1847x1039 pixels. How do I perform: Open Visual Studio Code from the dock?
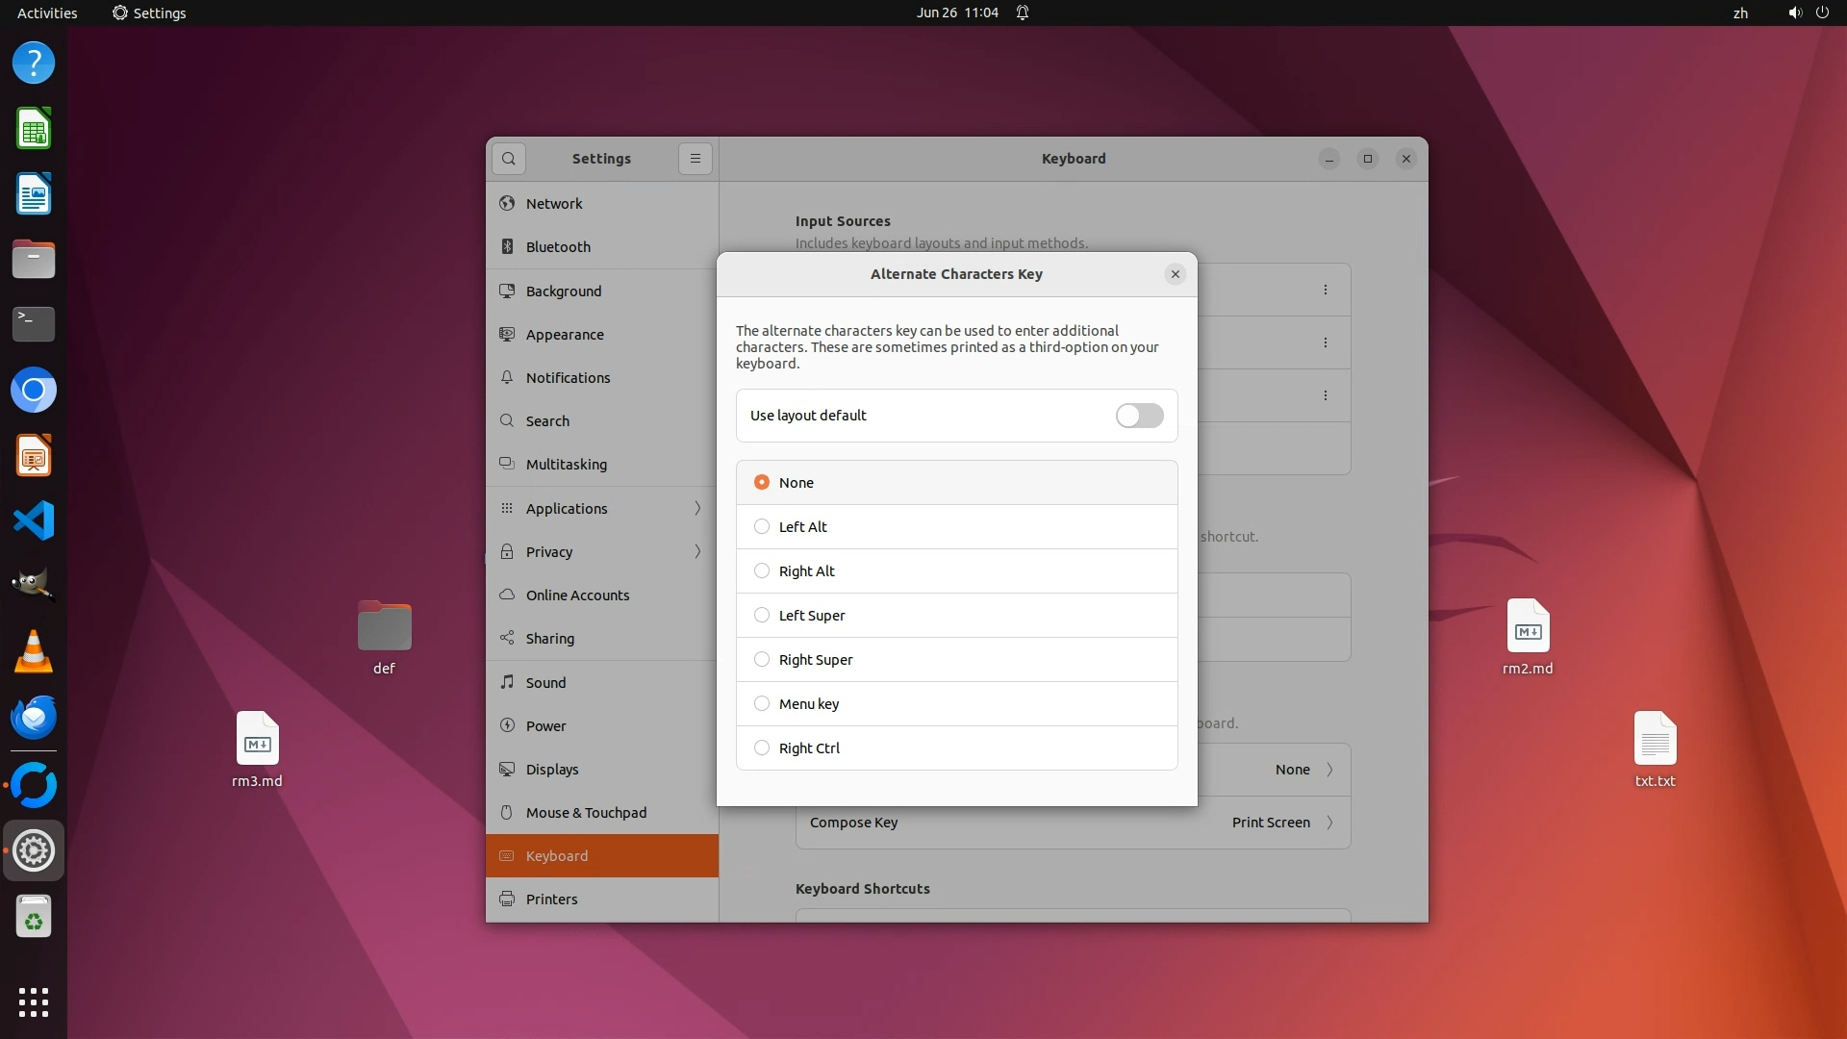[34, 521]
